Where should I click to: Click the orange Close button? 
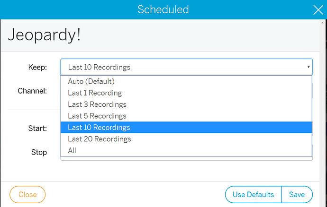click(27, 195)
